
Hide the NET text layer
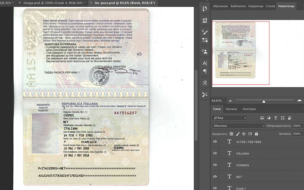tap(215, 177)
